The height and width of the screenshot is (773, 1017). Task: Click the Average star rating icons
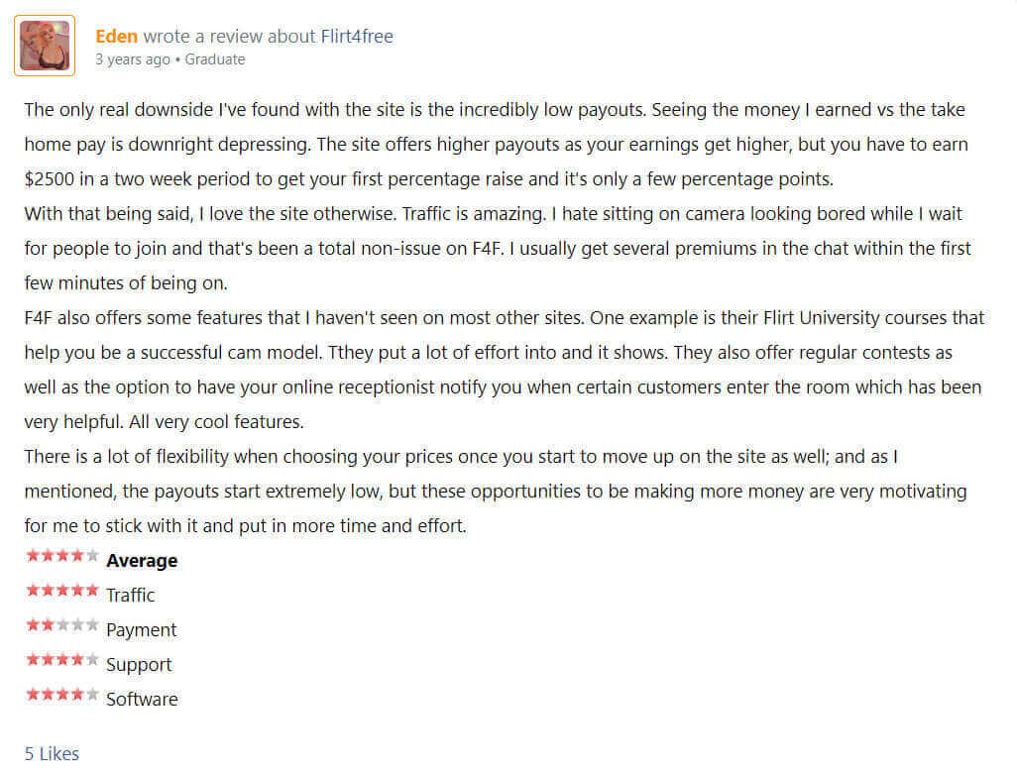62,556
